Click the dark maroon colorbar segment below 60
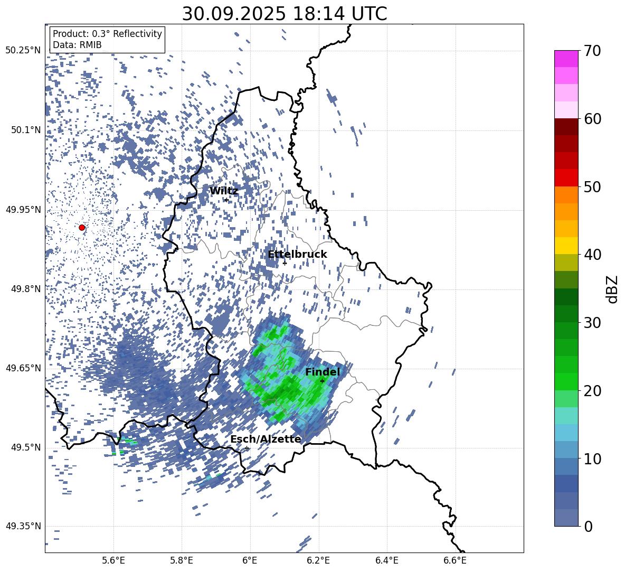 tap(566, 127)
